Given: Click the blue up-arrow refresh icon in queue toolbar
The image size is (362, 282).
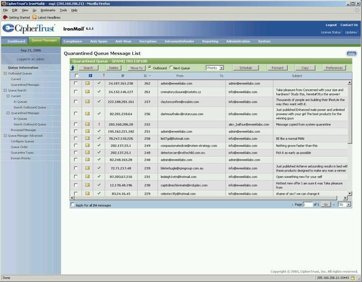Looking at the screenshot, I should [72, 68].
